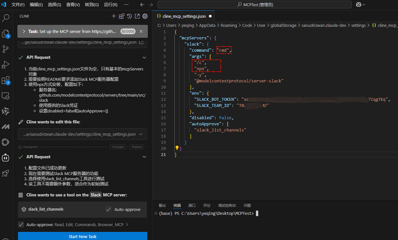Image resolution: width=398 pixels, height=240 pixels.
Task: Open the overflow menu (···) in menu bar
Action: coord(126,5)
